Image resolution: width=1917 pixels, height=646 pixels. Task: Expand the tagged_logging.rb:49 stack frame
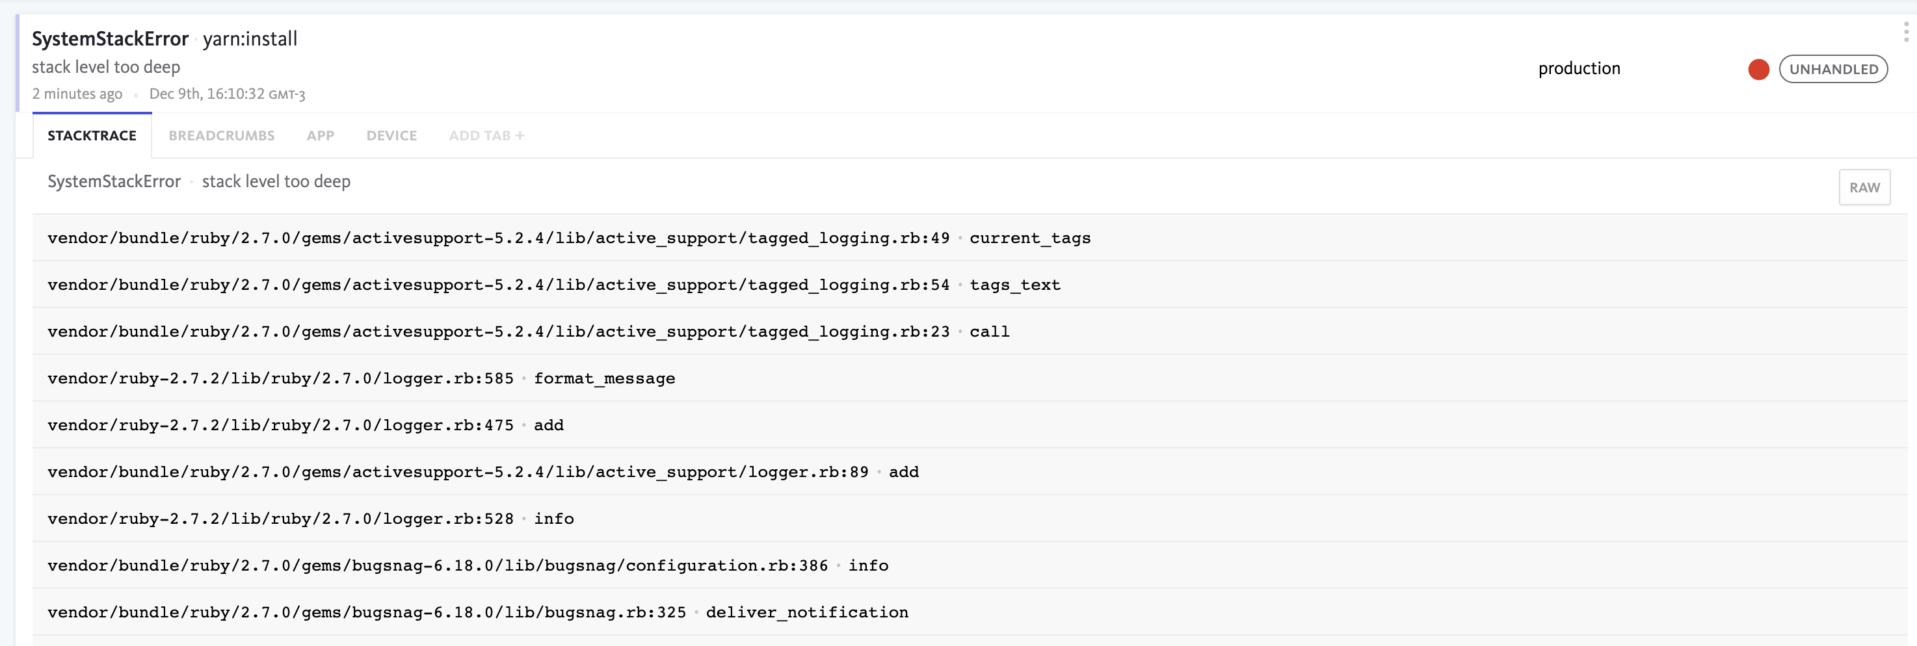[569, 238]
